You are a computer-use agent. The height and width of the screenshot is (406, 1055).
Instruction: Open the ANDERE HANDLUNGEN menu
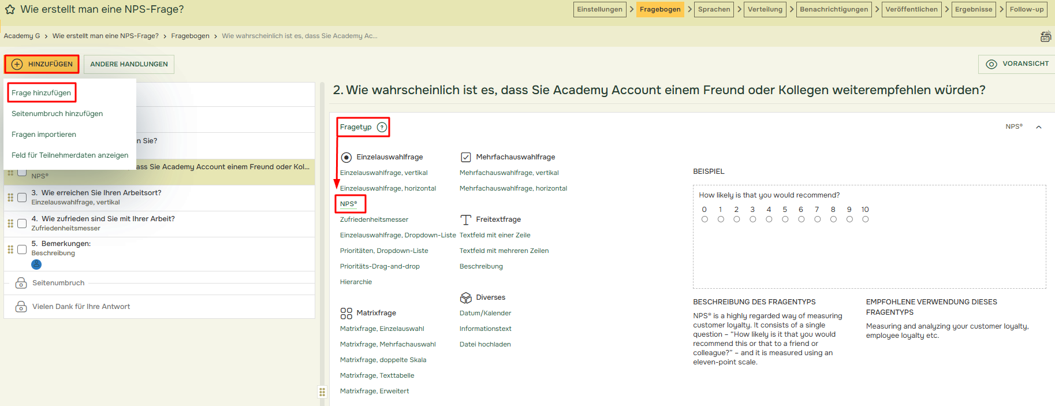tap(129, 64)
